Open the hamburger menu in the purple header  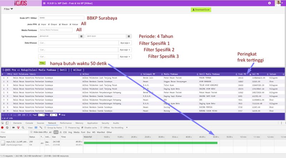[44, 3]
